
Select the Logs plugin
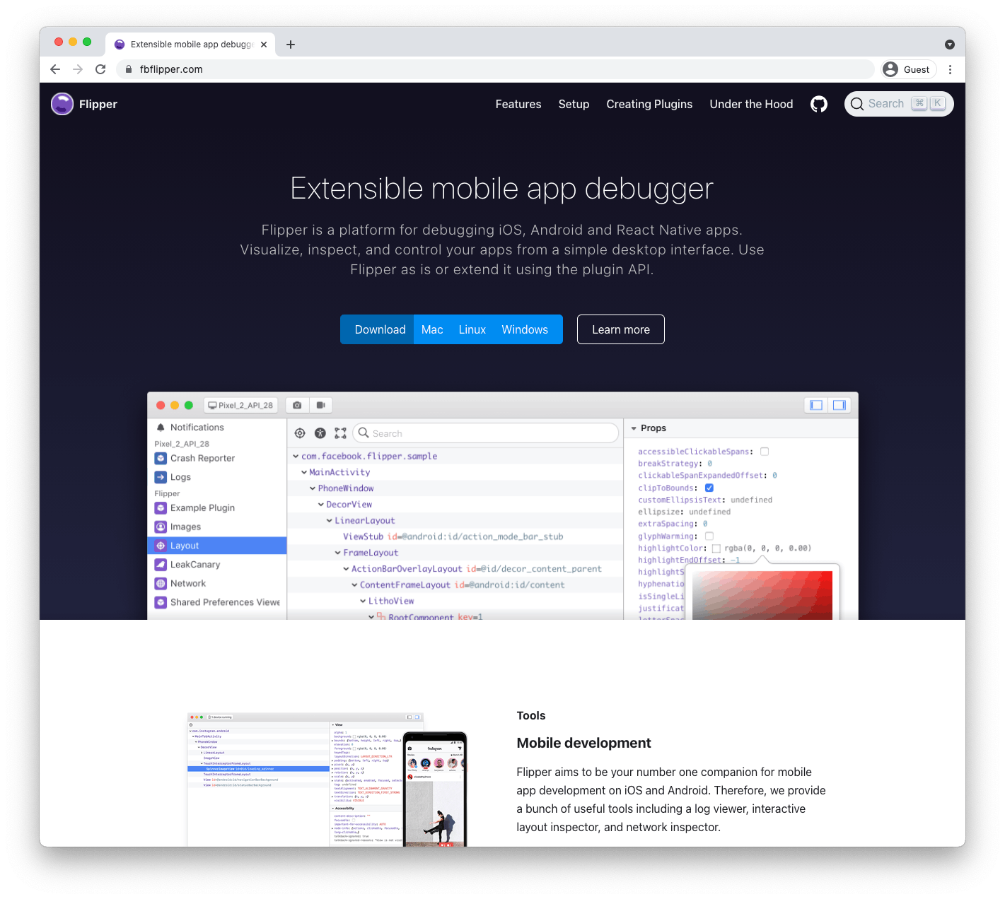216,477
